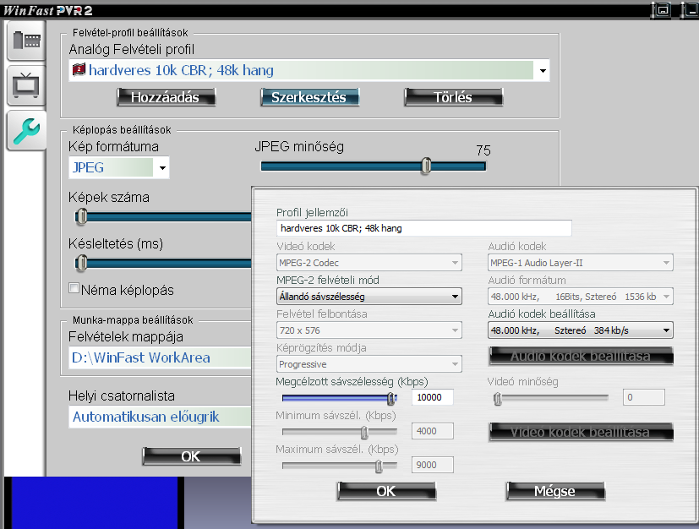Adjust JPEG minőség slider handle
This screenshot has width=699, height=529.
pos(426,166)
